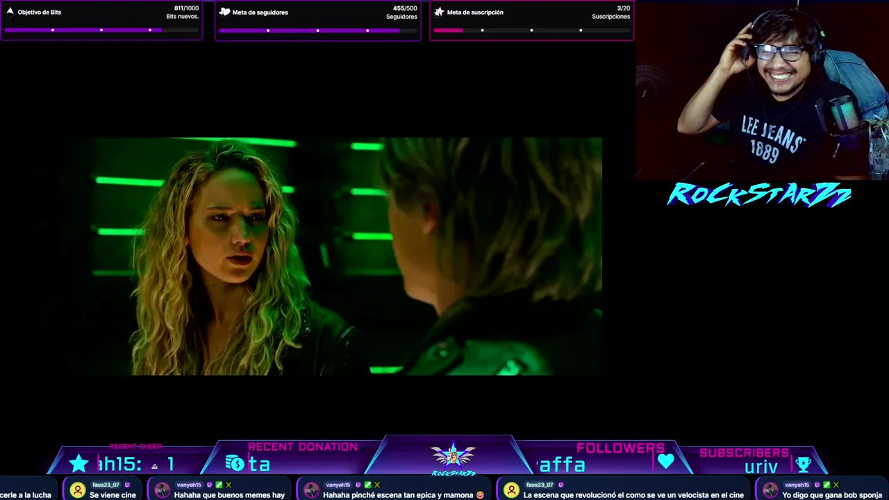
Task: Click the badge after faus23_07 above 'Se viene cine'
Action: click(x=127, y=485)
